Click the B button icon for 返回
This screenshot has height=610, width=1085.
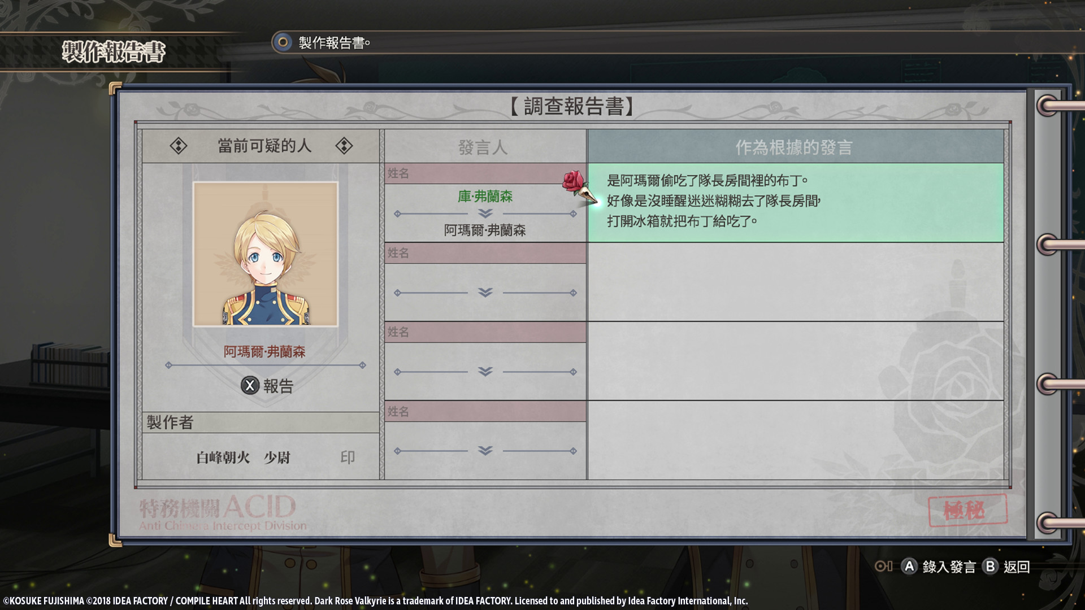(990, 567)
